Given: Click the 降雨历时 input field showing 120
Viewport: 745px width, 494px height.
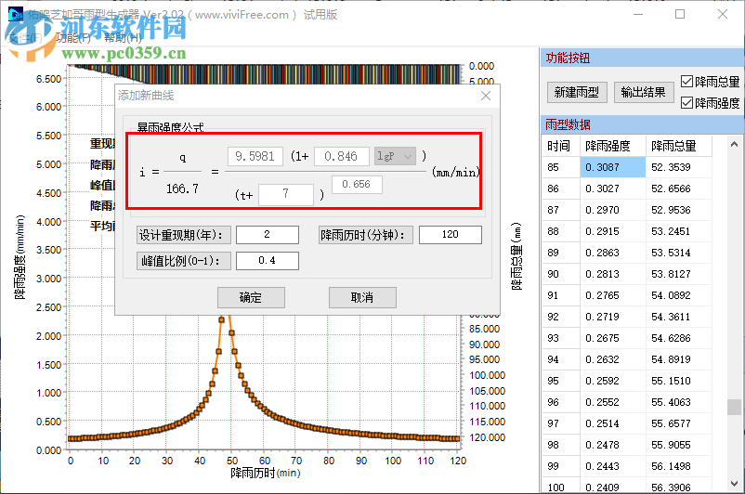Looking at the screenshot, I should [450, 235].
